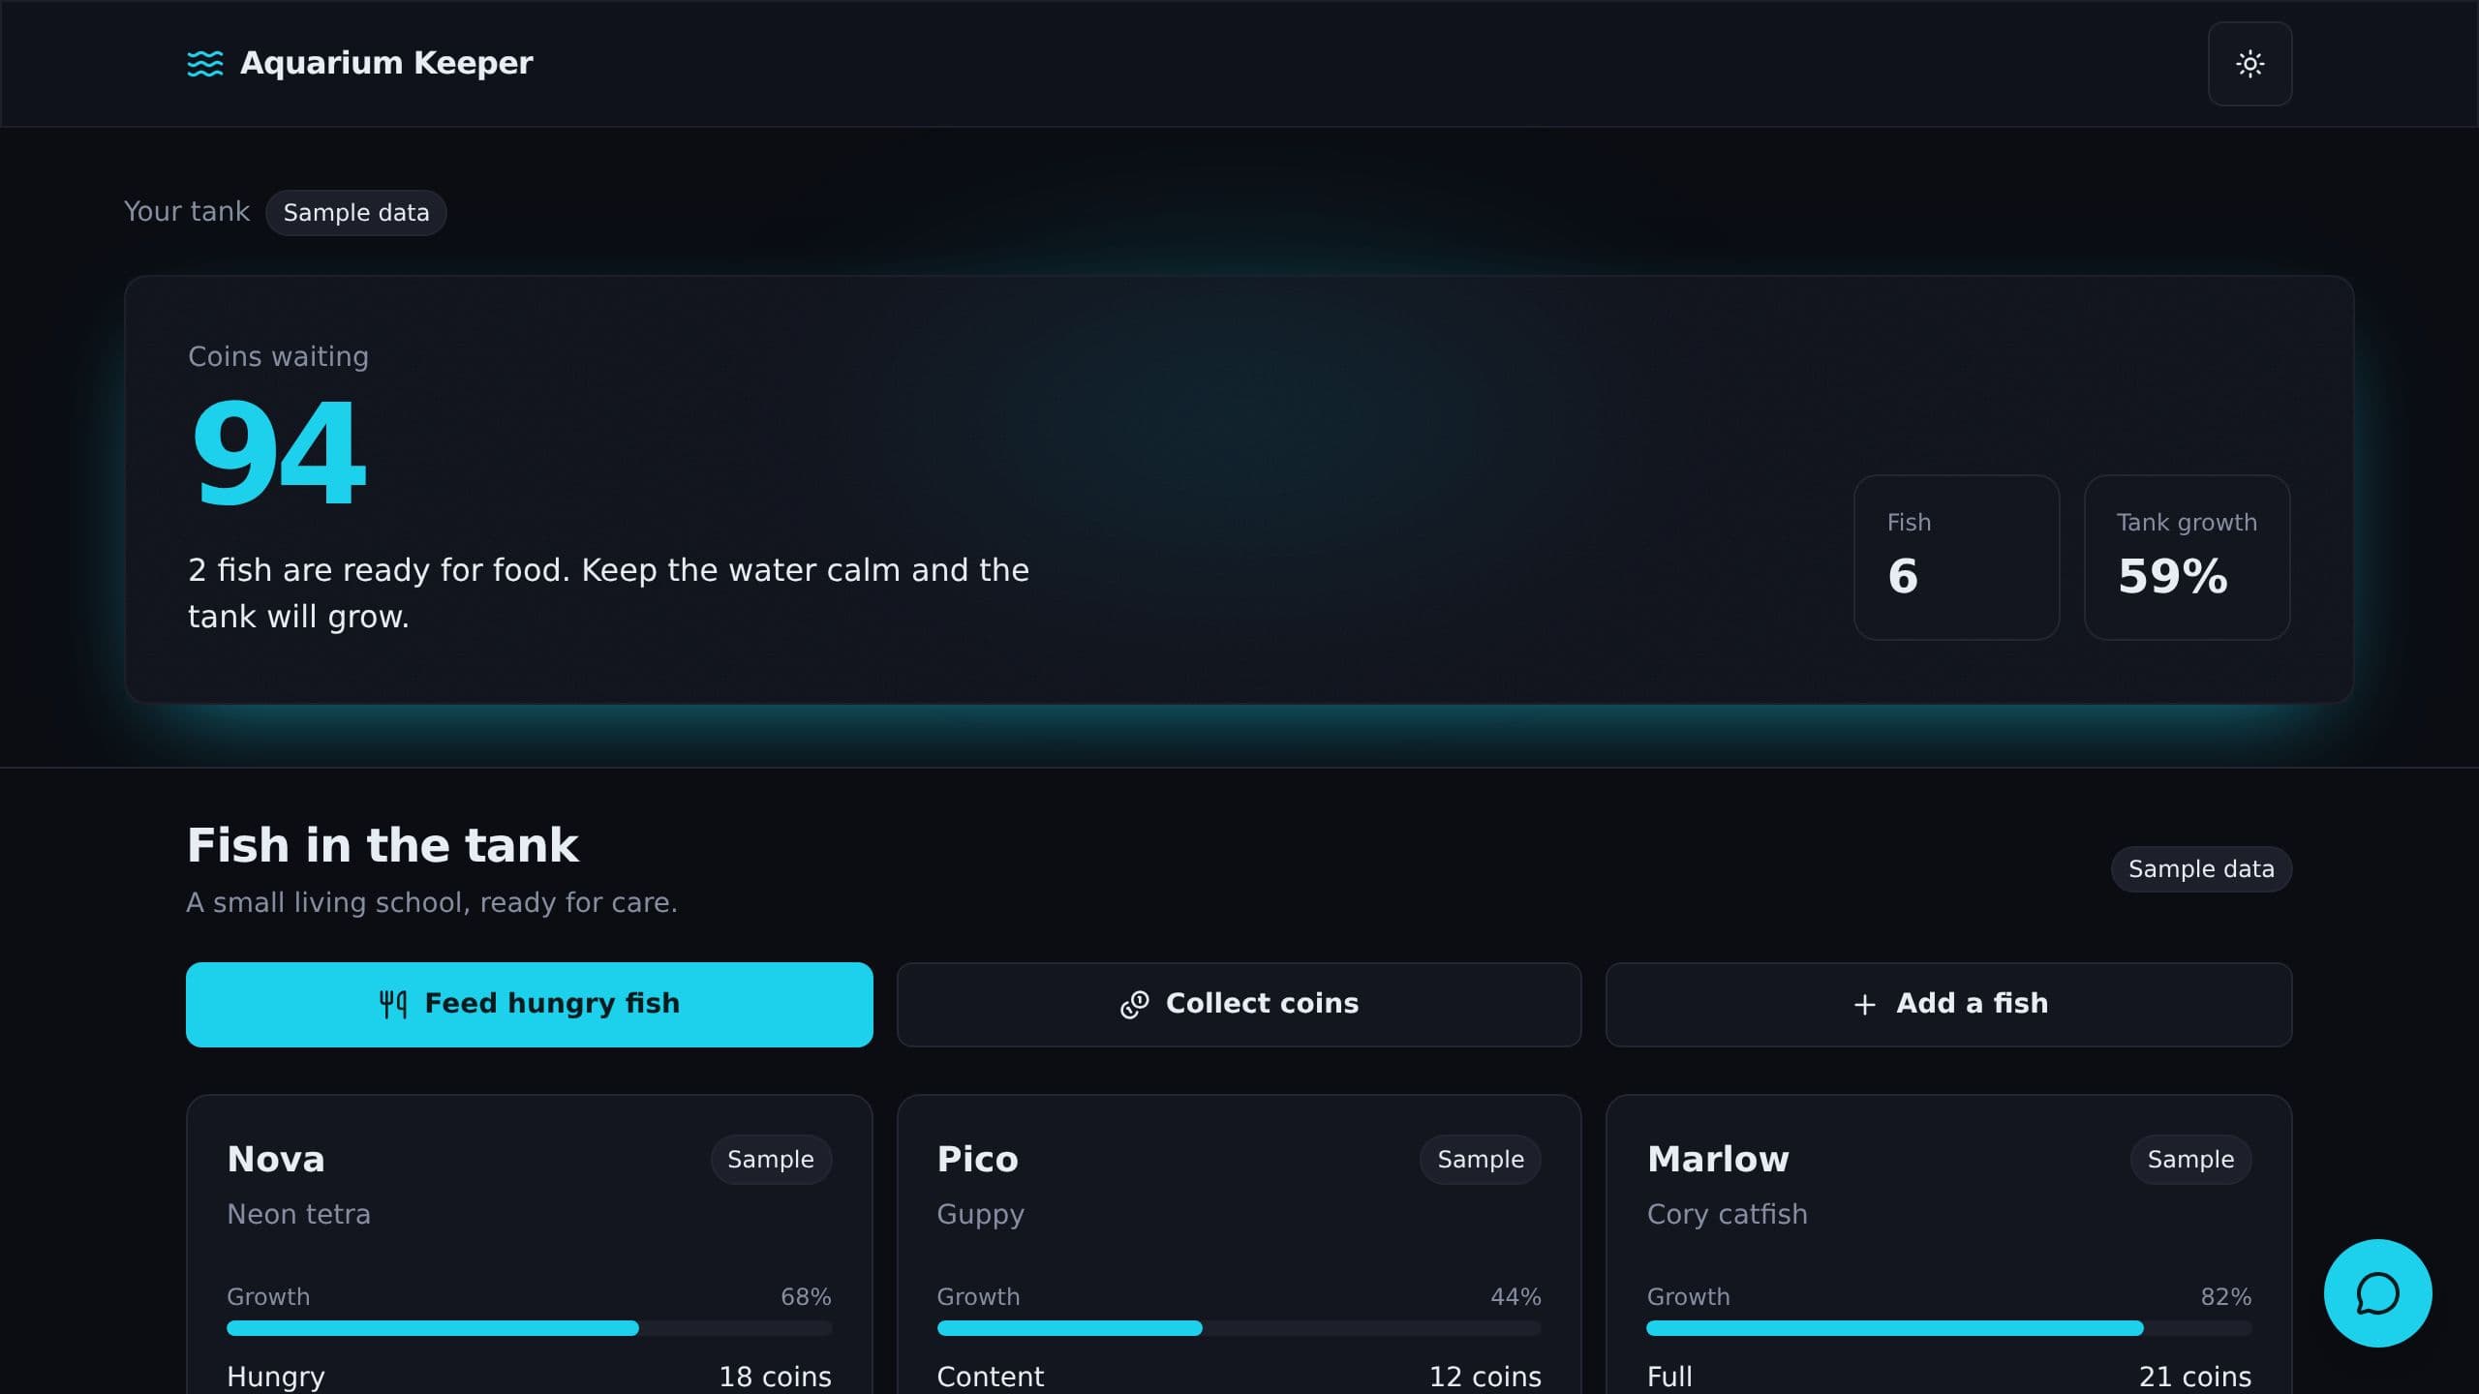The image size is (2479, 1394).
Task: Click the big 94 coins waiting number
Action: 279,453
